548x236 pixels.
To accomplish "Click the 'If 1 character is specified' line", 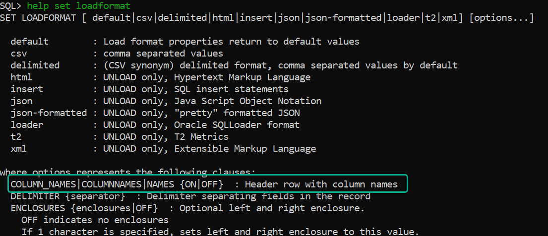I will [220, 232].
